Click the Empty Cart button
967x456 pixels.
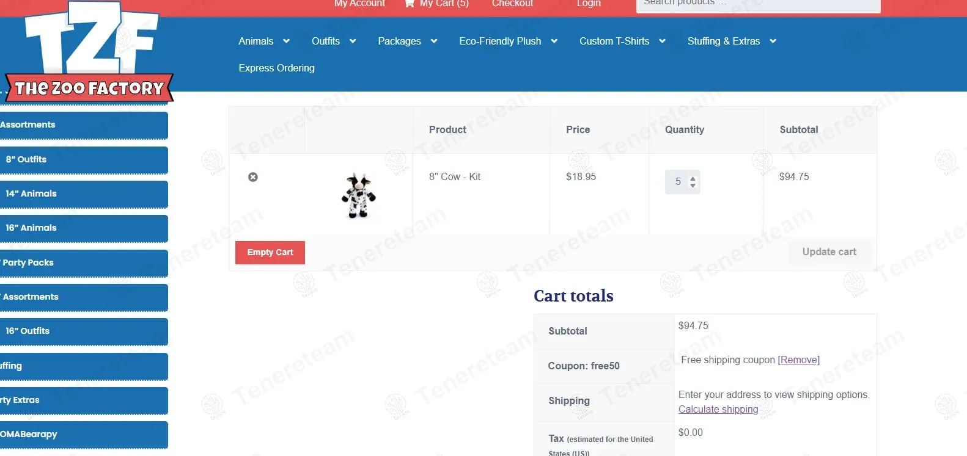(270, 252)
